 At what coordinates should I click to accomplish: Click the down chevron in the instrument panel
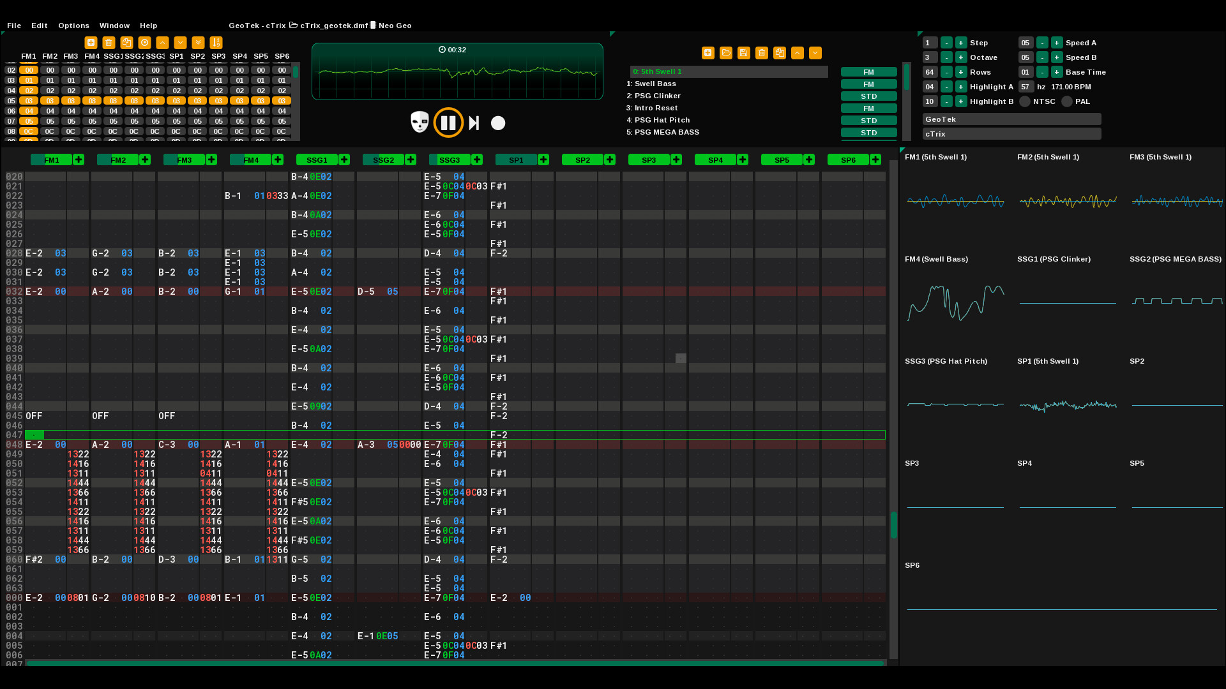[x=815, y=53]
